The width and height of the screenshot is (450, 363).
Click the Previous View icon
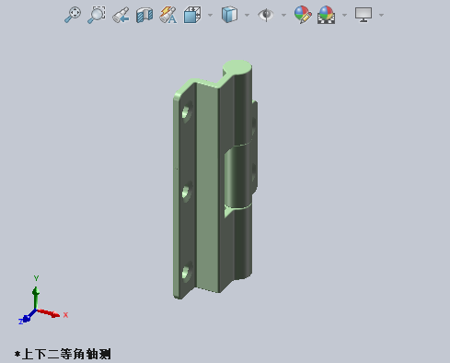121,15
